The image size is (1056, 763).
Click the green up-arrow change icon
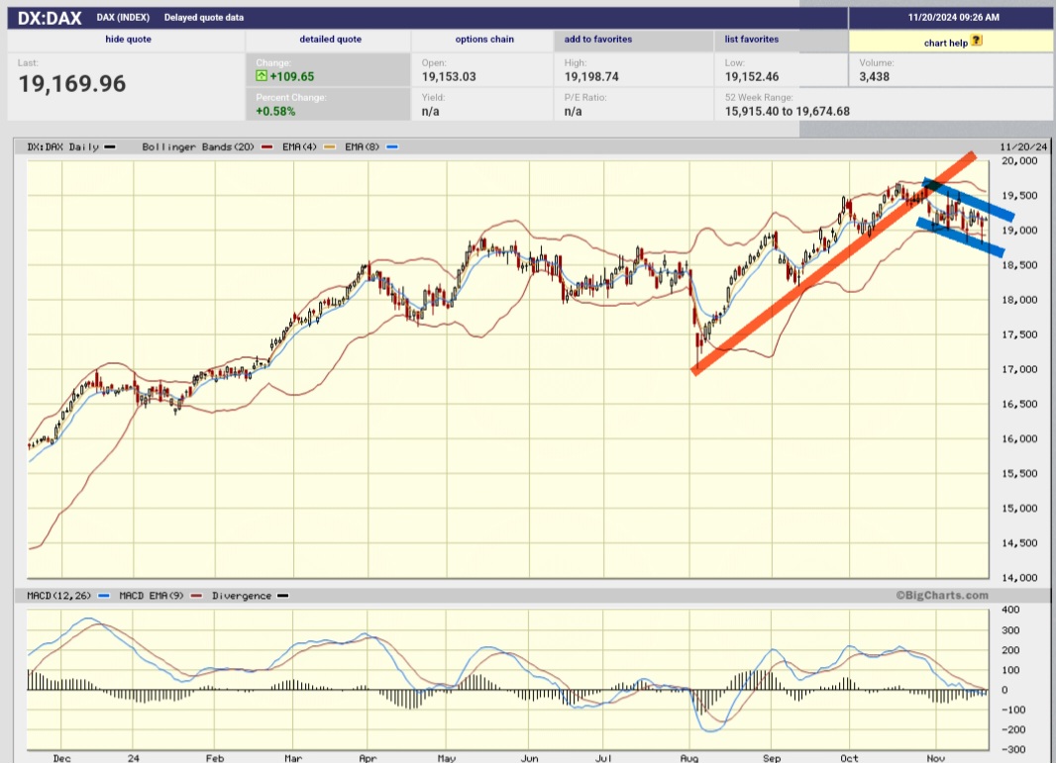pyautogui.click(x=262, y=75)
